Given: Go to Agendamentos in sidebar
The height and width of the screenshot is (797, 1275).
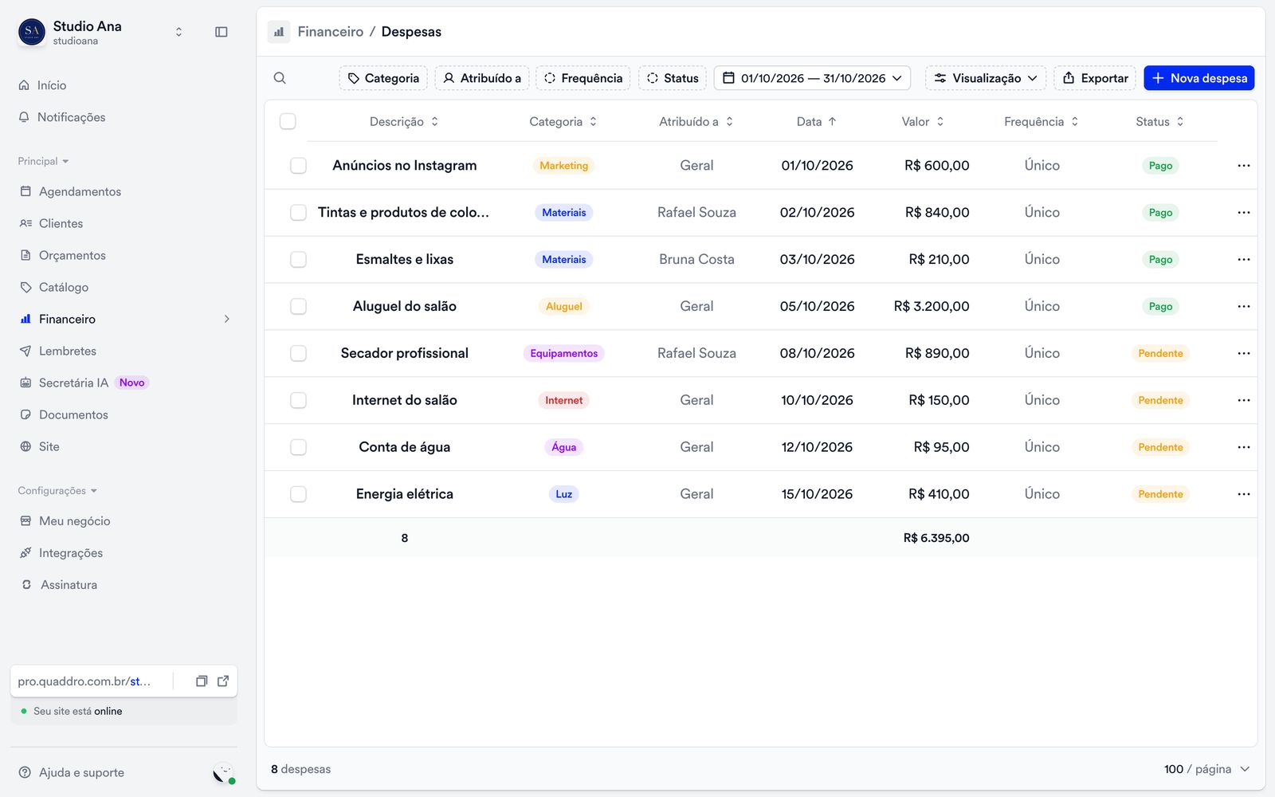Looking at the screenshot, I should [x=80, y=191].
